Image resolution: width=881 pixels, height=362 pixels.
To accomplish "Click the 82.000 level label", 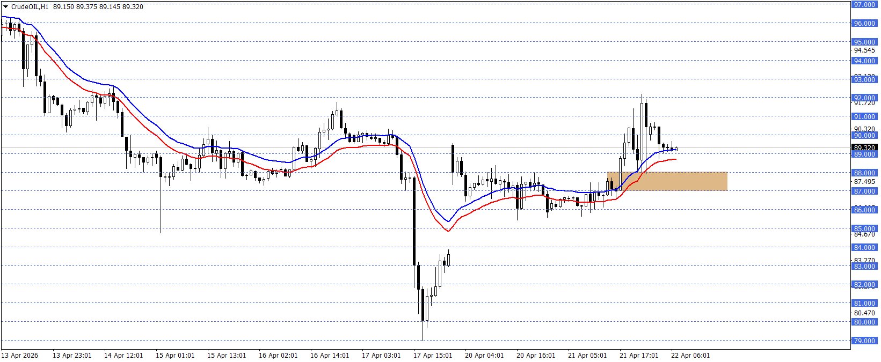I will [x=864, y=285].
